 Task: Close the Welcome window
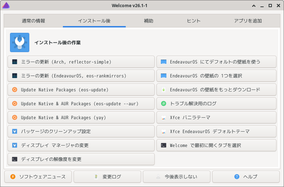[x=278, y=6]
